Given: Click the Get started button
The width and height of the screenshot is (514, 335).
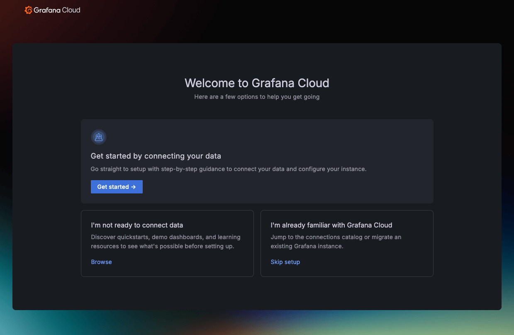Looking at the screenshot, I should pos(117,187).
